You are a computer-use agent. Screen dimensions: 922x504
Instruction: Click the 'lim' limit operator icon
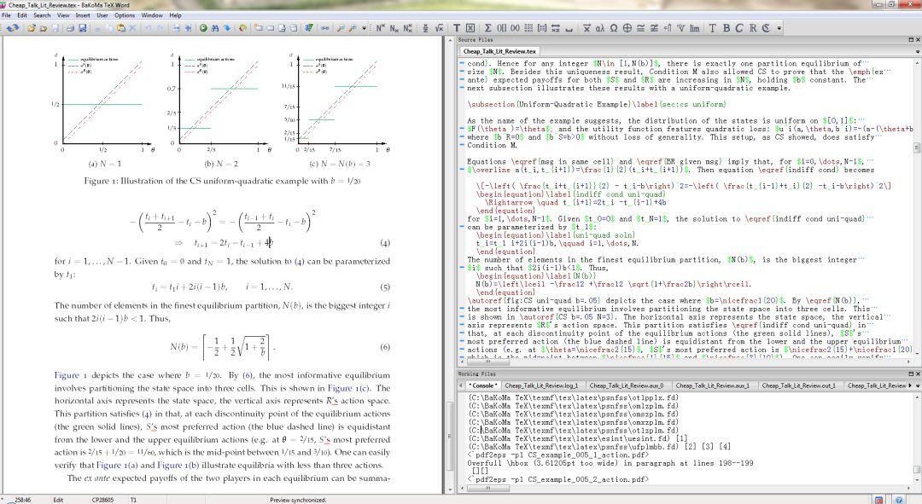tap(694, 28)
